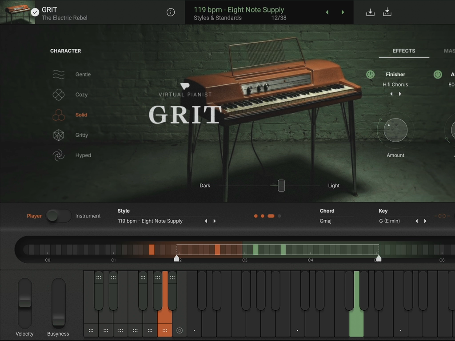455x341 pixels.
Task: Click the chain link icon beside Key
Action: (x=442, y=216)
